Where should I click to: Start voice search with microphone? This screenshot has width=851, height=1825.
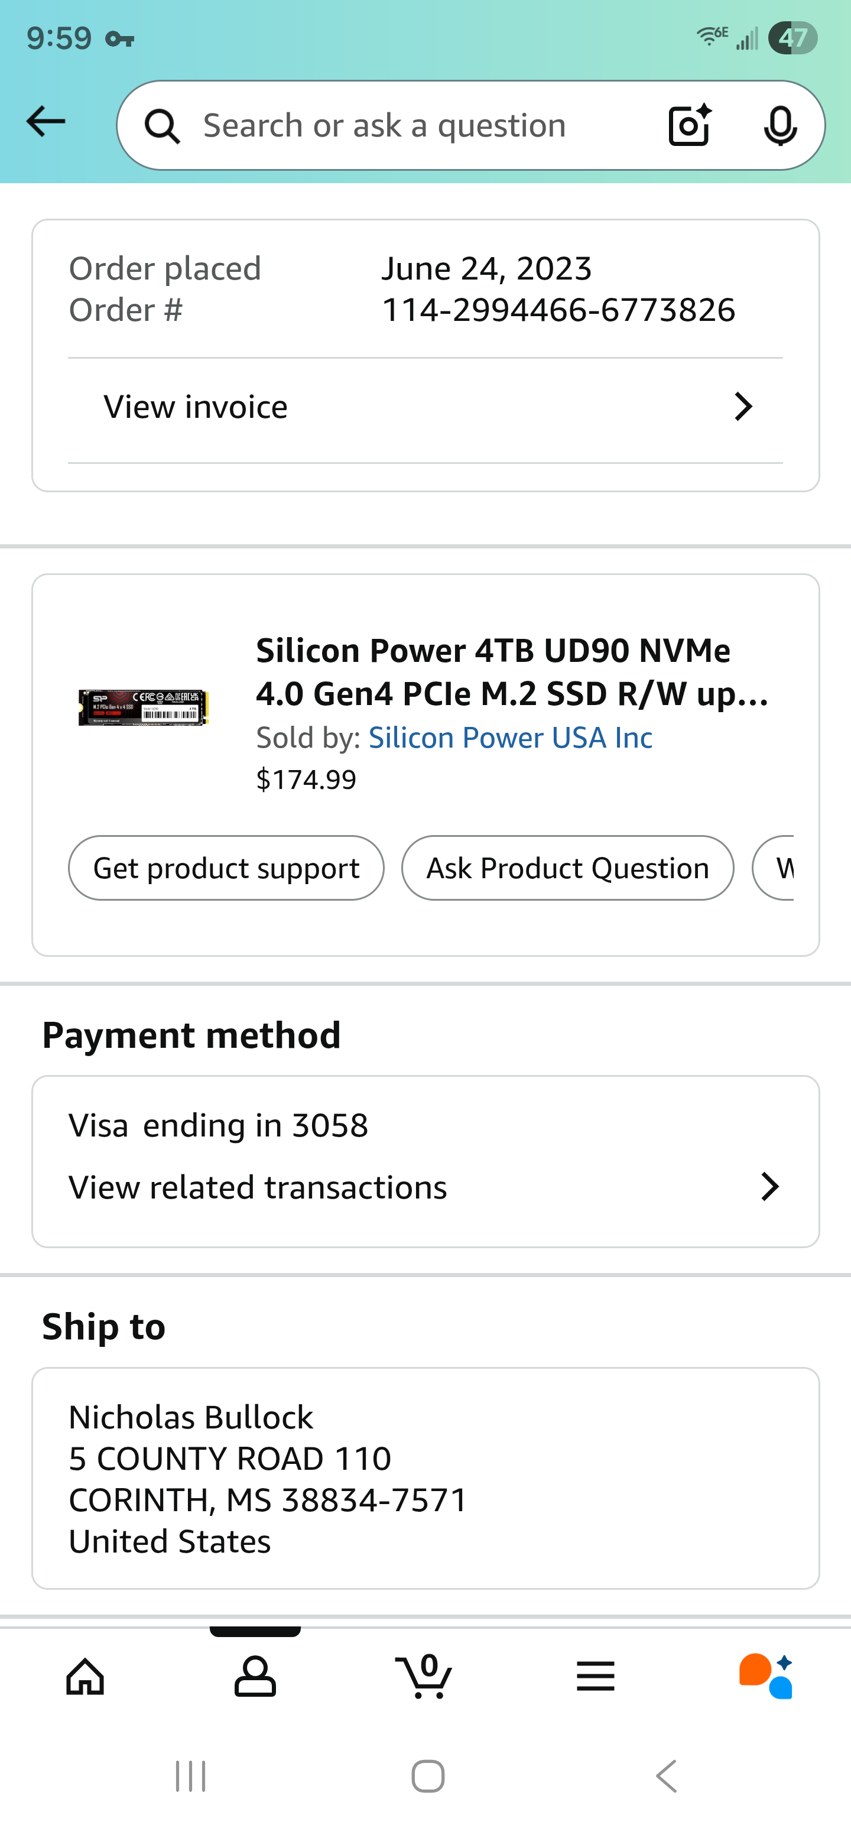tap(780, 125)
